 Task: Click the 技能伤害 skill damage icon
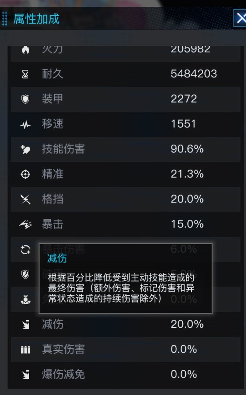(25, 149)
